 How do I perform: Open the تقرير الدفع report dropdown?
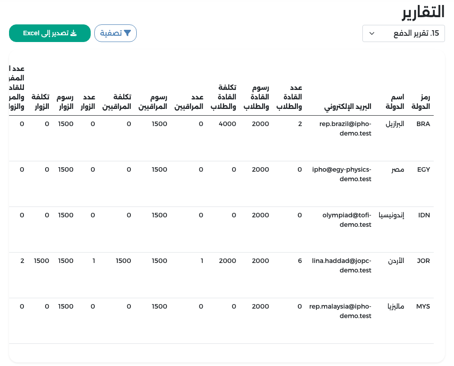pos(403,33)
